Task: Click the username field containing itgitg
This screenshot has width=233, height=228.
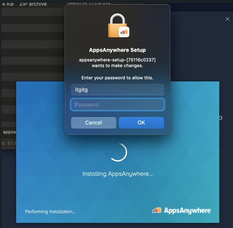Action: tap(117, 90)
